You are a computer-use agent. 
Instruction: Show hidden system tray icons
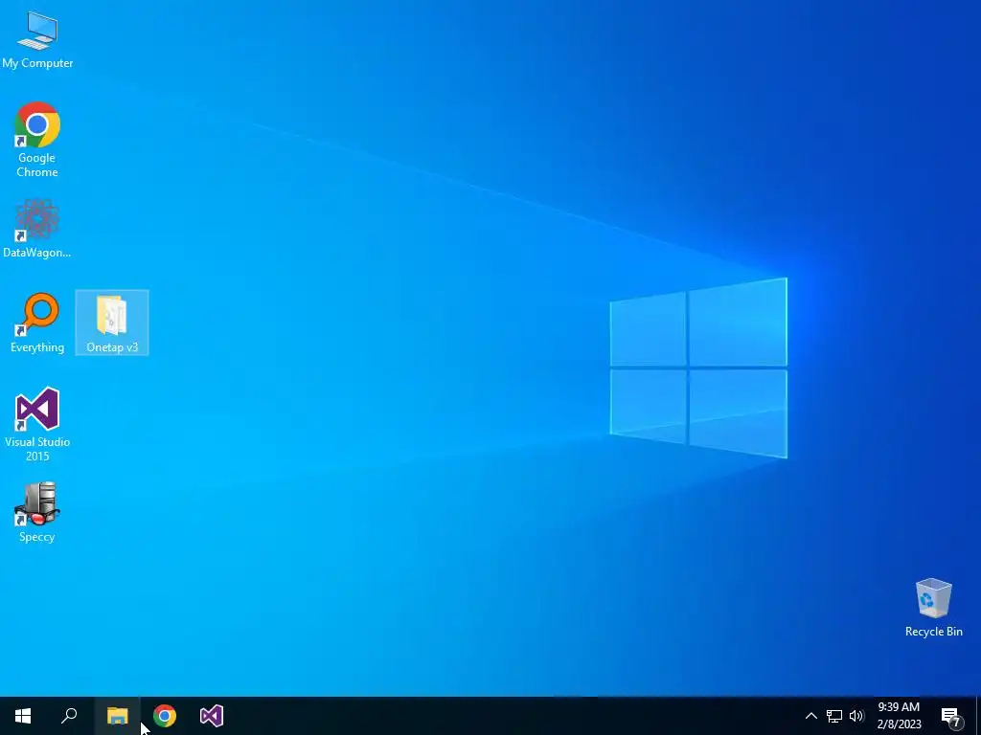coord(810,716)
